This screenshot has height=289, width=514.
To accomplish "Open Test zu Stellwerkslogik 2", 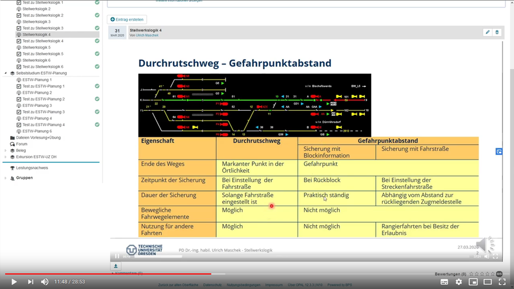I will 43,15.
